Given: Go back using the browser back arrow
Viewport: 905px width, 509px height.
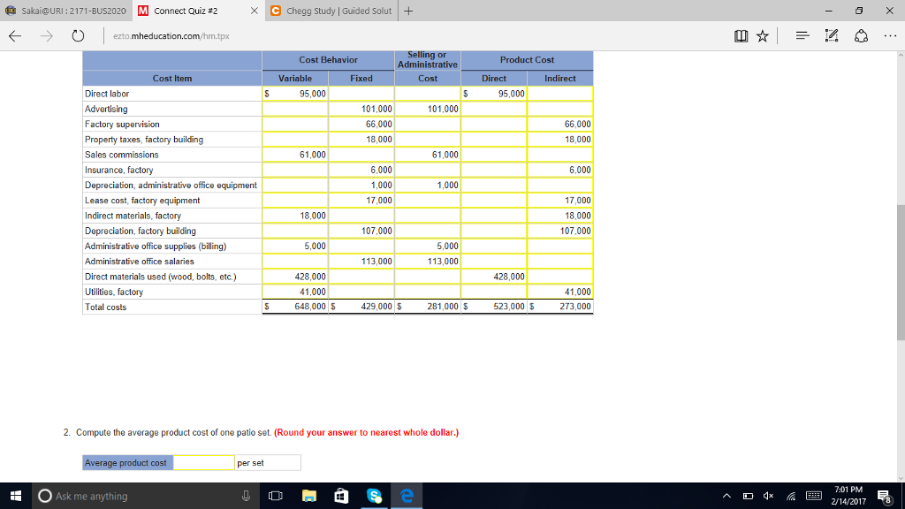Looking at the screenshot, I should click(15, 35).
